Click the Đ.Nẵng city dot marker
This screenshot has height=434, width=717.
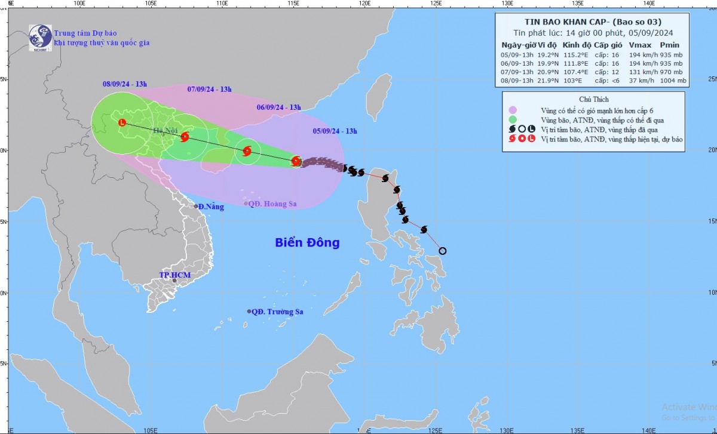(x=195, y=207)
